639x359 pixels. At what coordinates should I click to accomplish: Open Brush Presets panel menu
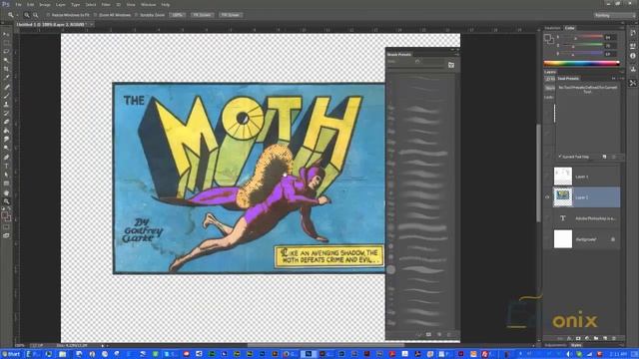pyautogui.click(x=457, y=54)
